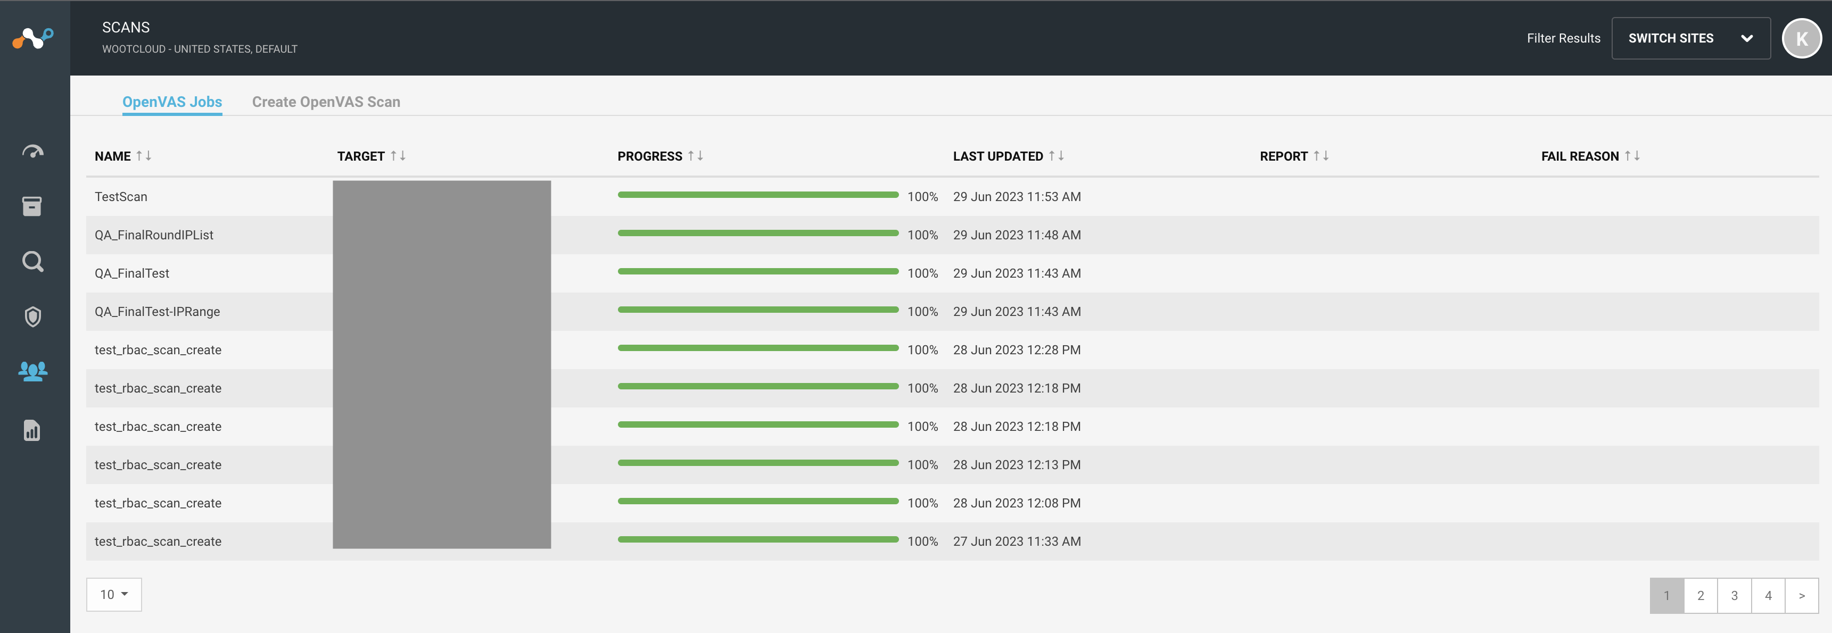
Task: Click the magnifier search icon in sidebar
Action: [32, 261]
